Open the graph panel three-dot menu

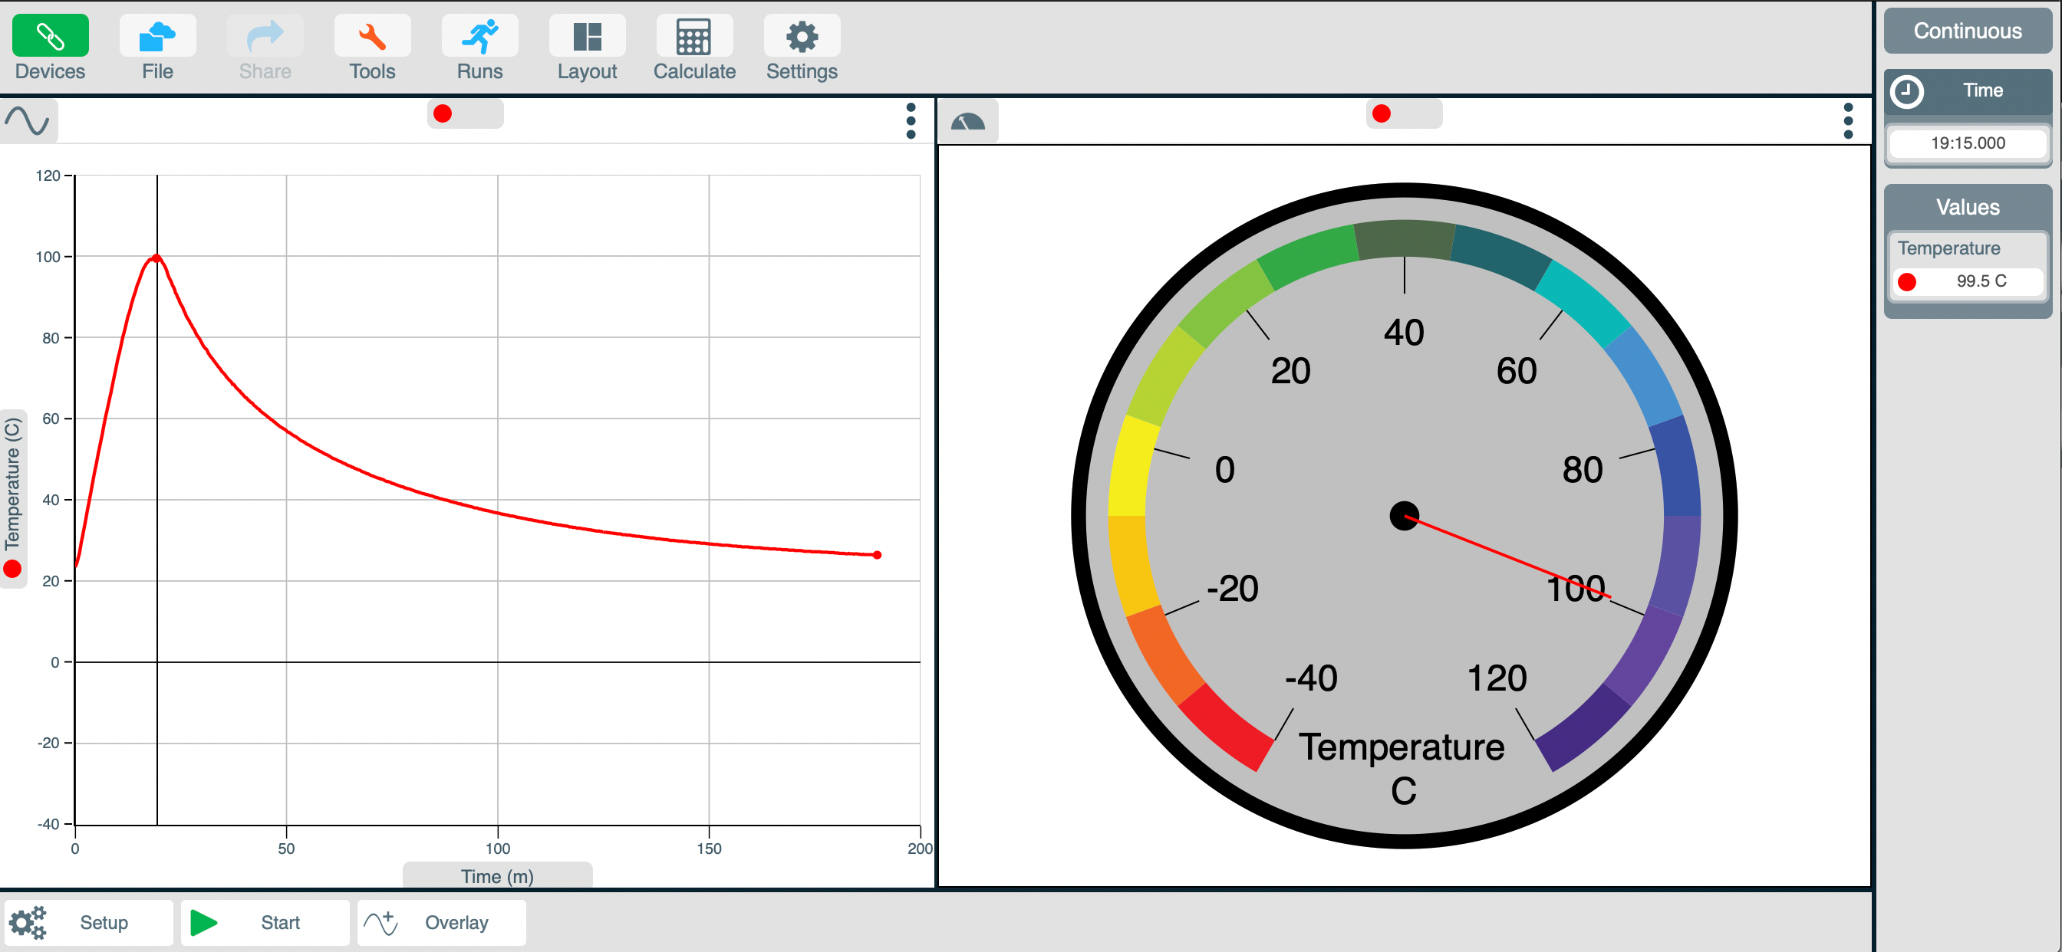click(x=910, y=121)
